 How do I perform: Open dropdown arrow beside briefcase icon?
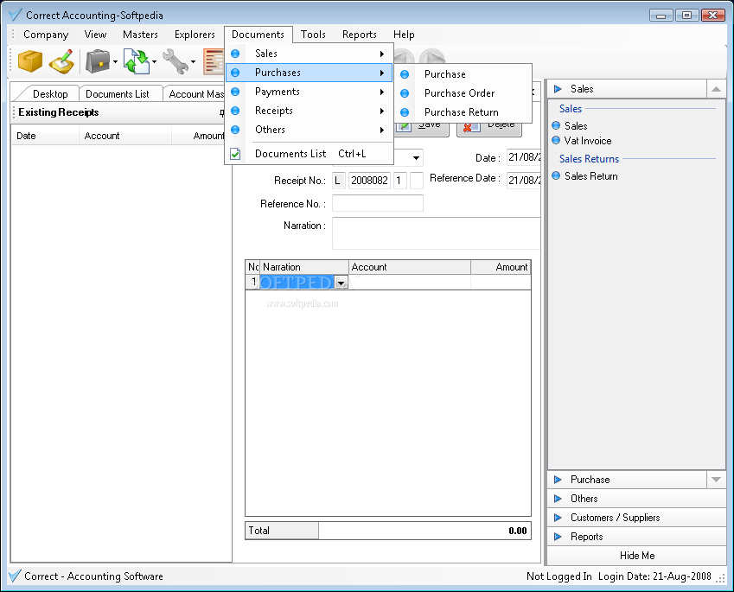[x=115, y=61]
